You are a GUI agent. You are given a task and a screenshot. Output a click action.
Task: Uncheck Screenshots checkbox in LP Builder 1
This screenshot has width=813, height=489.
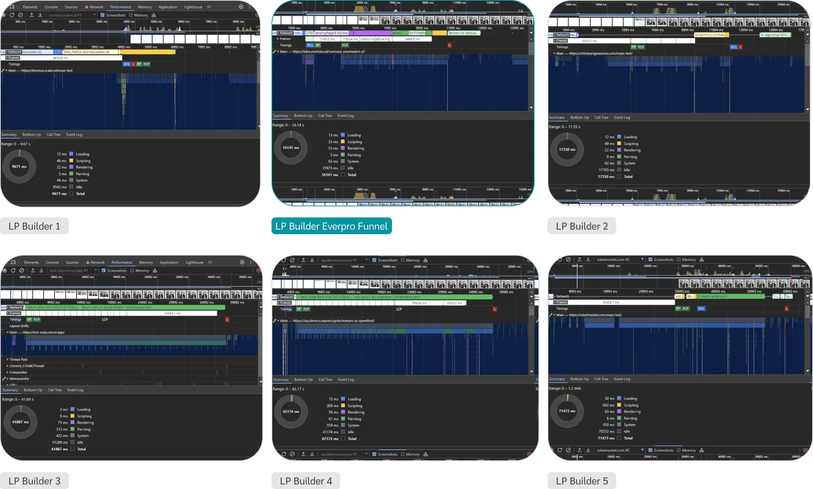[x=103, y=15]
